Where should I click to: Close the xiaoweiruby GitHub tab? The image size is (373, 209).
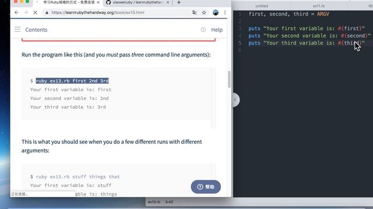point(168,2)
